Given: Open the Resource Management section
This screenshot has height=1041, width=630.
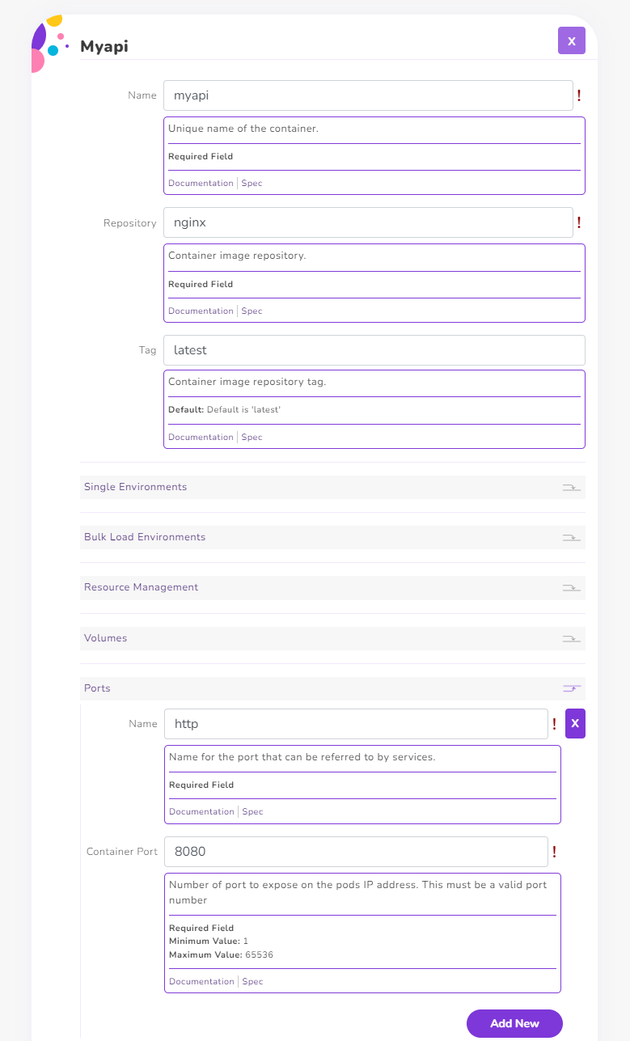Looking at the screenshot, I should pyautogui.click(x=332, y=587).
